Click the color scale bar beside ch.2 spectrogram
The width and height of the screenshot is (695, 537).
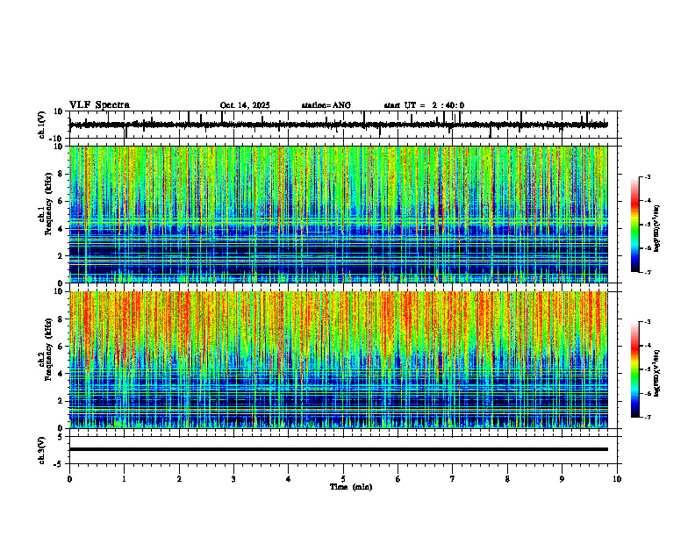(635, 369)
